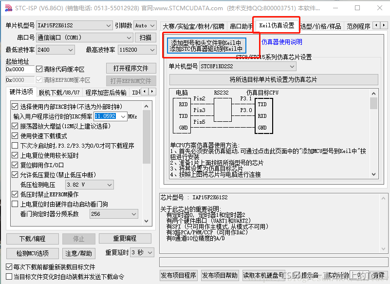Click the STC-ISP app icon in title bar
Image resolution: width=390 pixels, height=284 pixels.
click(8, 8)
